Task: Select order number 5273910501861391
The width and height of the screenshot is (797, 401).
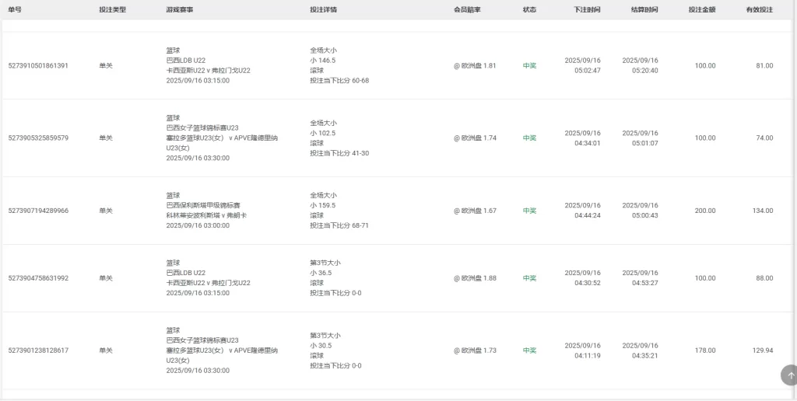Action: coord(38,66)
